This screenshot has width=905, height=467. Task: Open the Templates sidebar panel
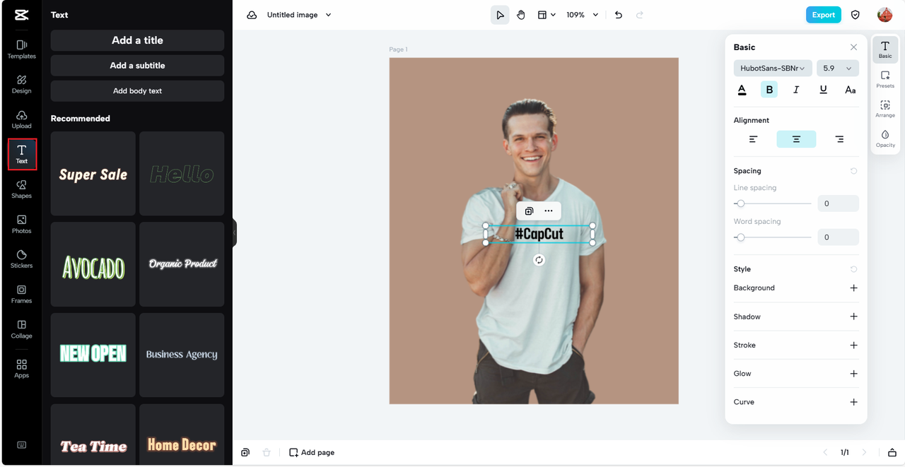tap(21, 49)
